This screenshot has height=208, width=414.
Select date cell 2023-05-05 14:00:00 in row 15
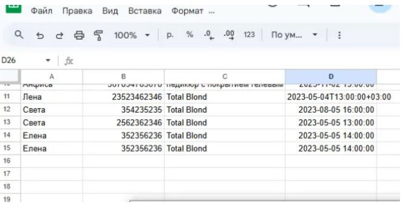point(331,148)
